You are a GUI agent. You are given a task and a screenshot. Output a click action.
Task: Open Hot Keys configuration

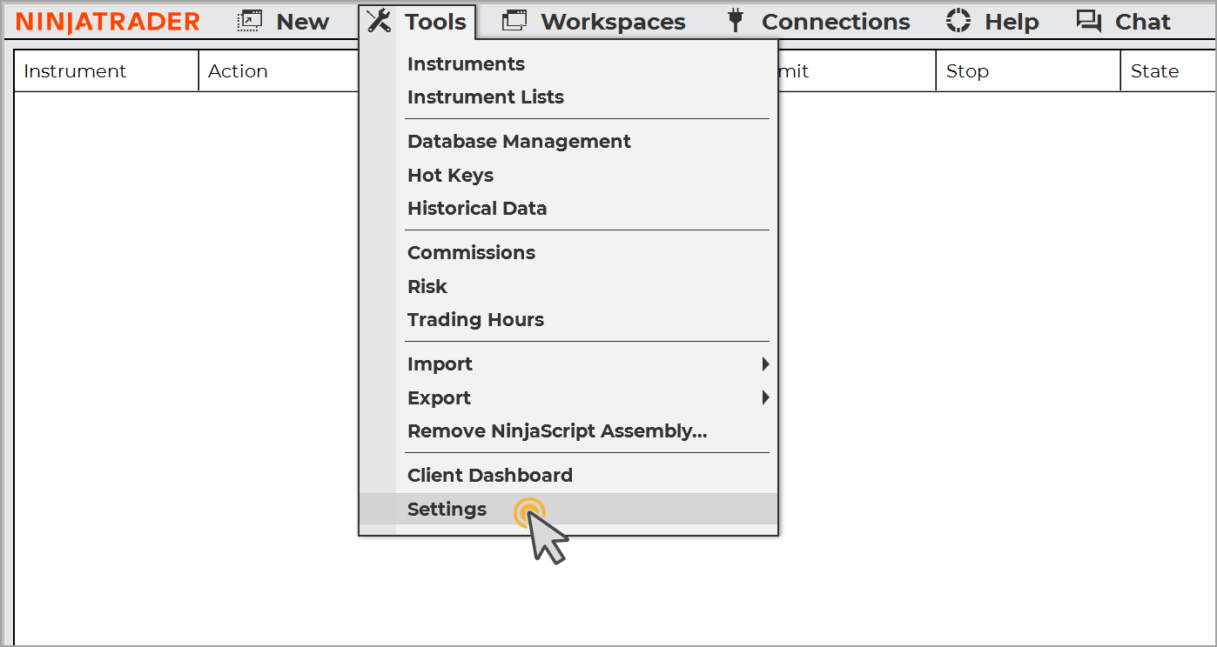(450, 176)
